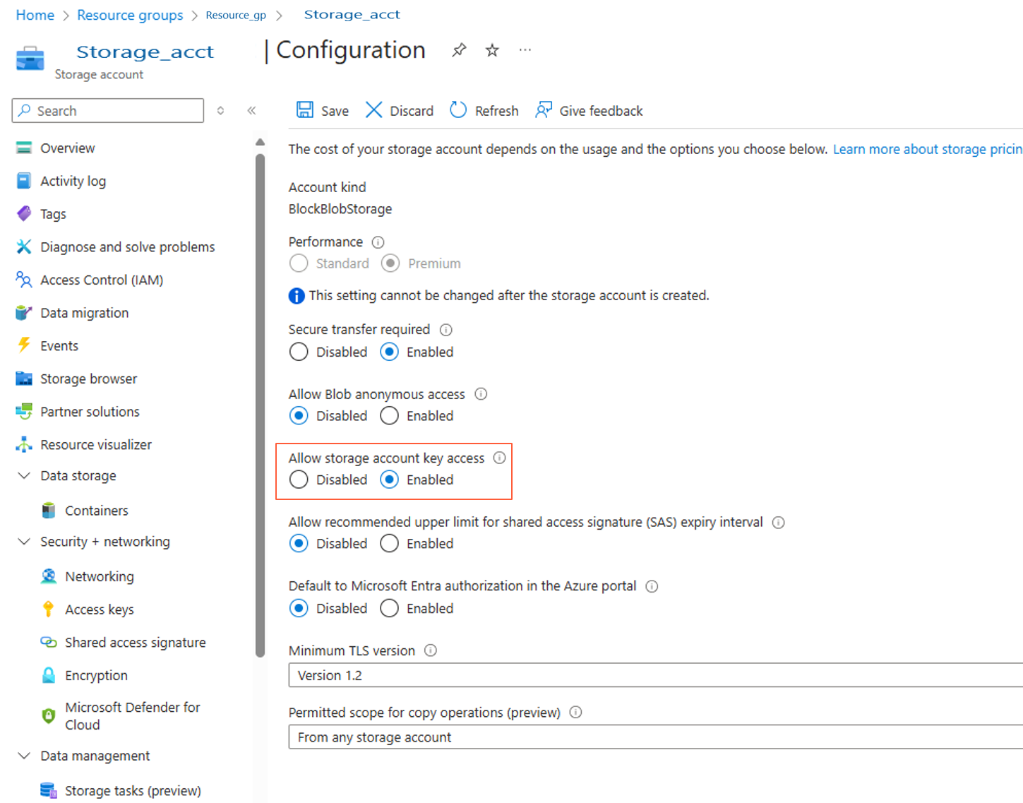Open Learn more about storage pricing link
The image size is (1023, 803).
click(927, 149)
